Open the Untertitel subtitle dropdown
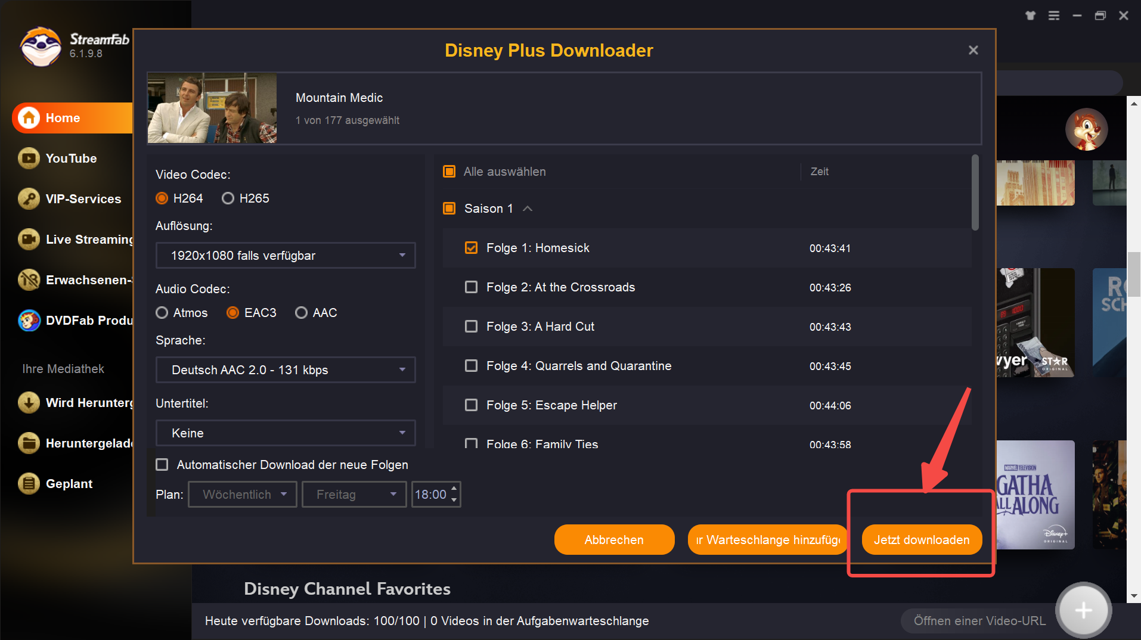The image size is (1141, 640). [x=286, y=433]
